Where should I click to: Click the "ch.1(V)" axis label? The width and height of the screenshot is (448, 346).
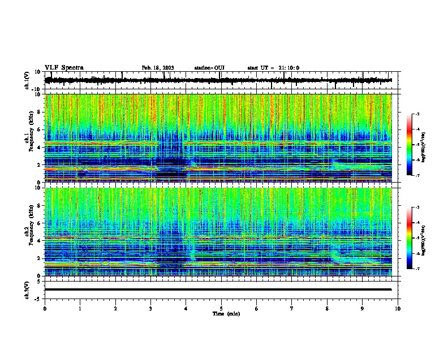(27, 80)
